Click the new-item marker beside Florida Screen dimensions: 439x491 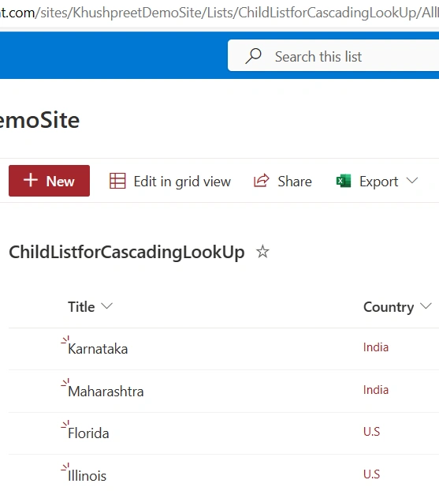[x=65, y=425]
